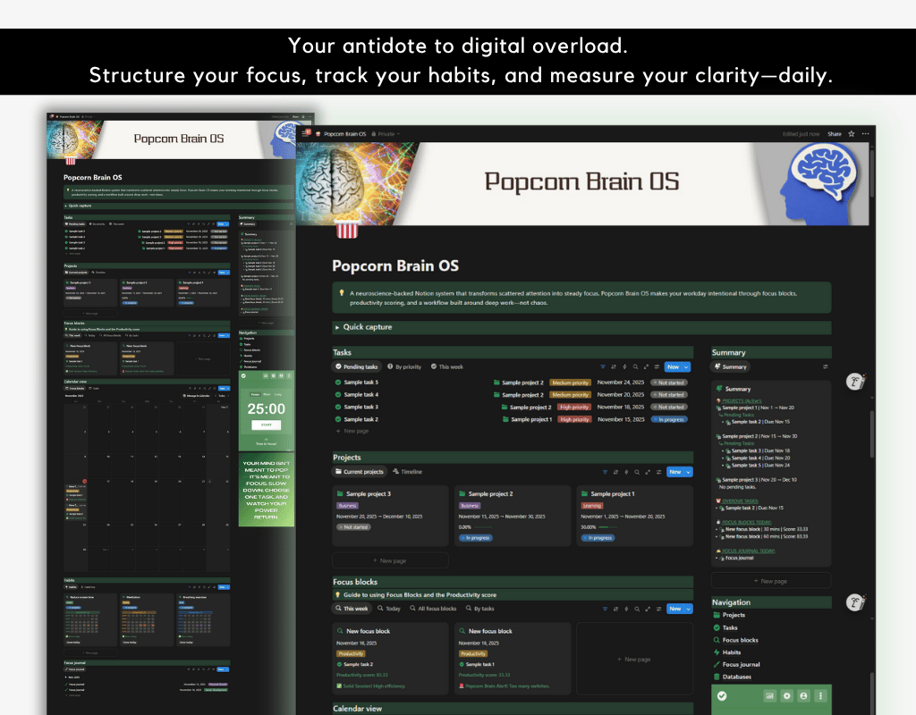Open the Timeline tab in Projects
Image resolution: width=916 pixels, height=715 pixels.
pos(407,472)
